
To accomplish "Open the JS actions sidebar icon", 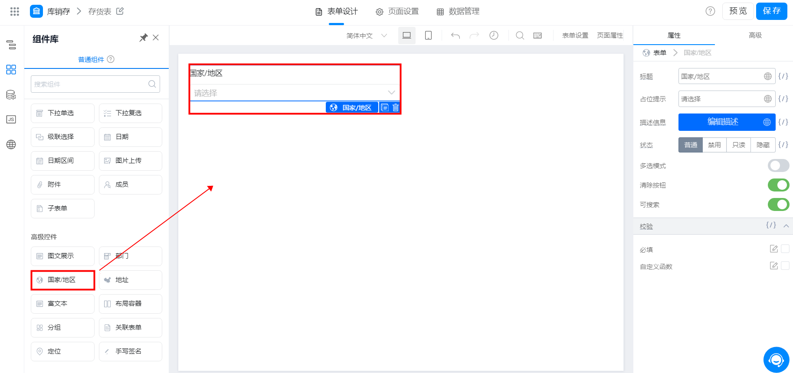I will click(x=11, y=120).
